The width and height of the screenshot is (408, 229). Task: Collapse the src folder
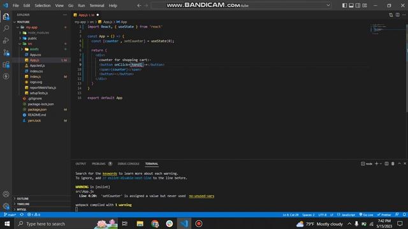tap(20, 44)
